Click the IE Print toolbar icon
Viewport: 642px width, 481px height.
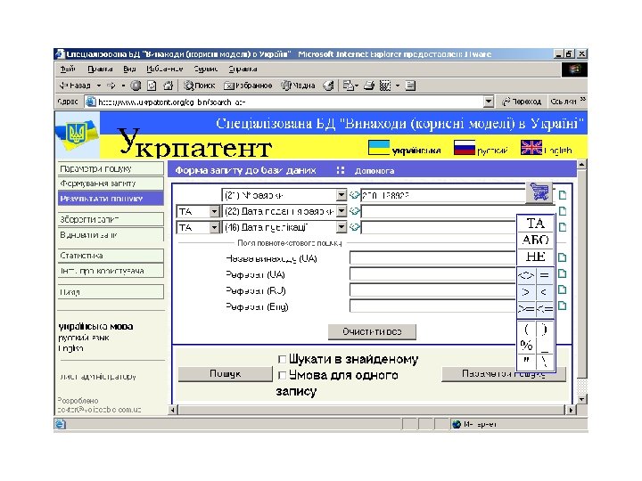(369, 86)
